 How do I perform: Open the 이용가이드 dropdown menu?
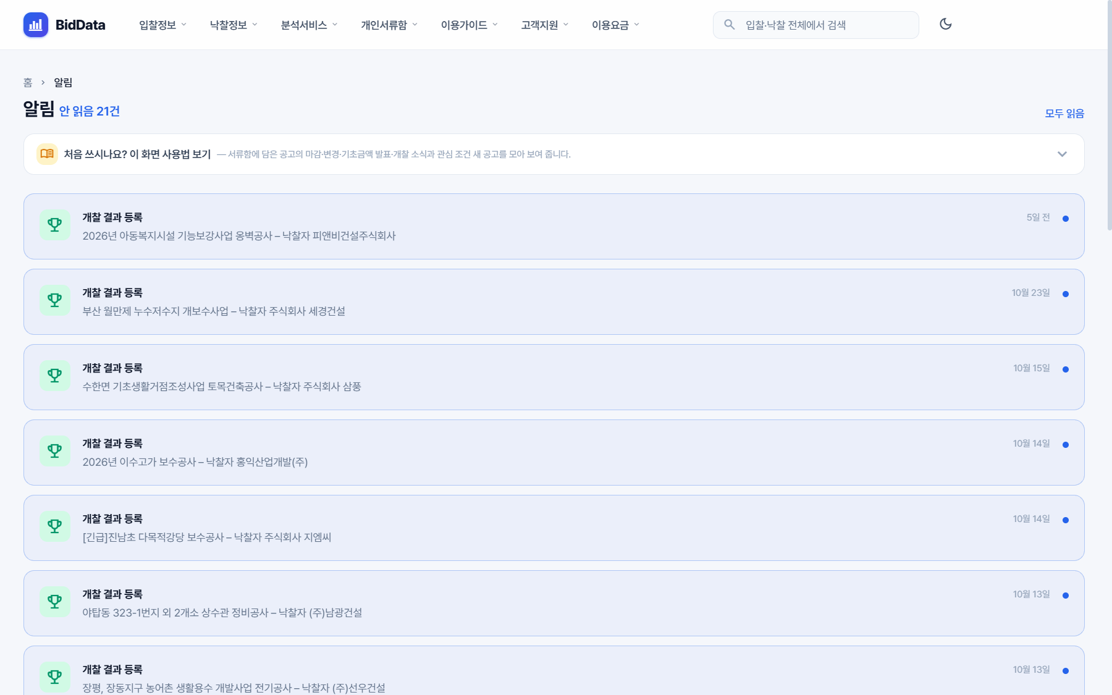(469, 25)
